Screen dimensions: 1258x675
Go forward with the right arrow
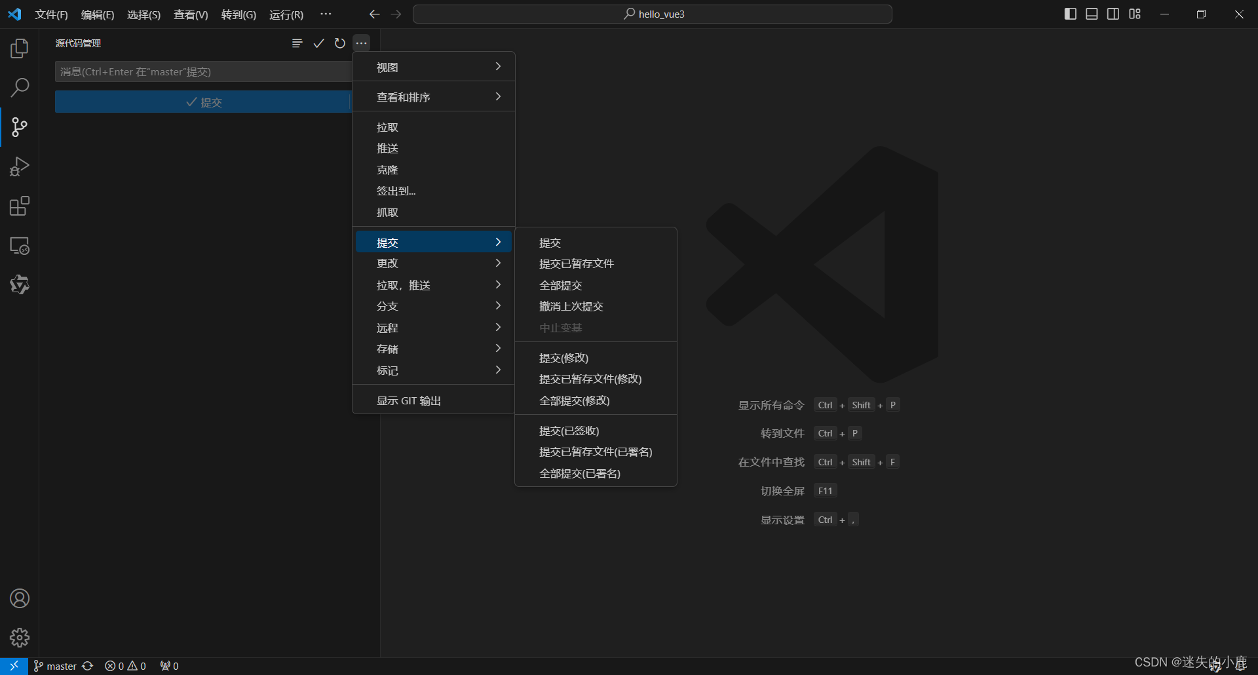[396, 14]
